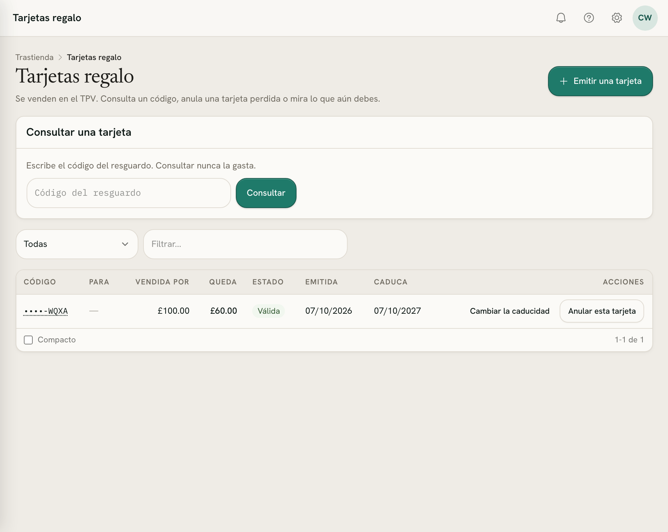
Task: Click Cambiar la caducidad for the WQXA card
Action: pos(510,311)
